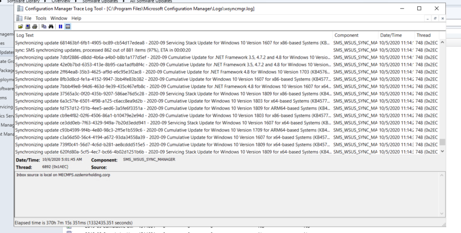Click the Source field label in details
This screenshot has height=233, width=461.
click(99, 167)
